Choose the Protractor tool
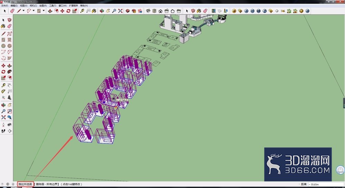This screenshot has height=188, width=345. click(3, 91)
